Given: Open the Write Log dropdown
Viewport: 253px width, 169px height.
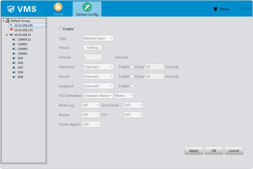Looking at the screenshot, I should [x=90, y=105].
